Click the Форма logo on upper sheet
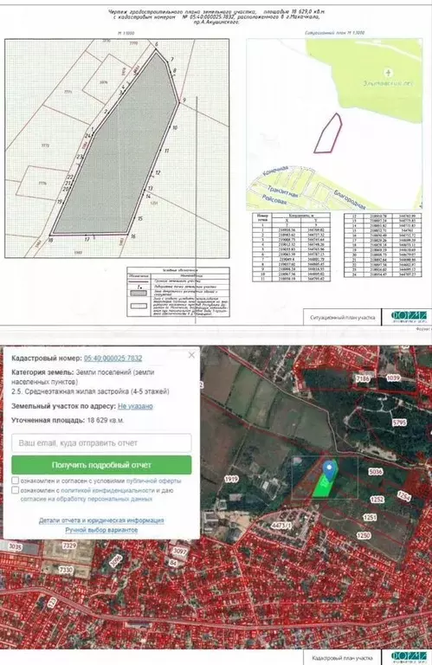Screen dimensions: 432x665 coord(409,316)
